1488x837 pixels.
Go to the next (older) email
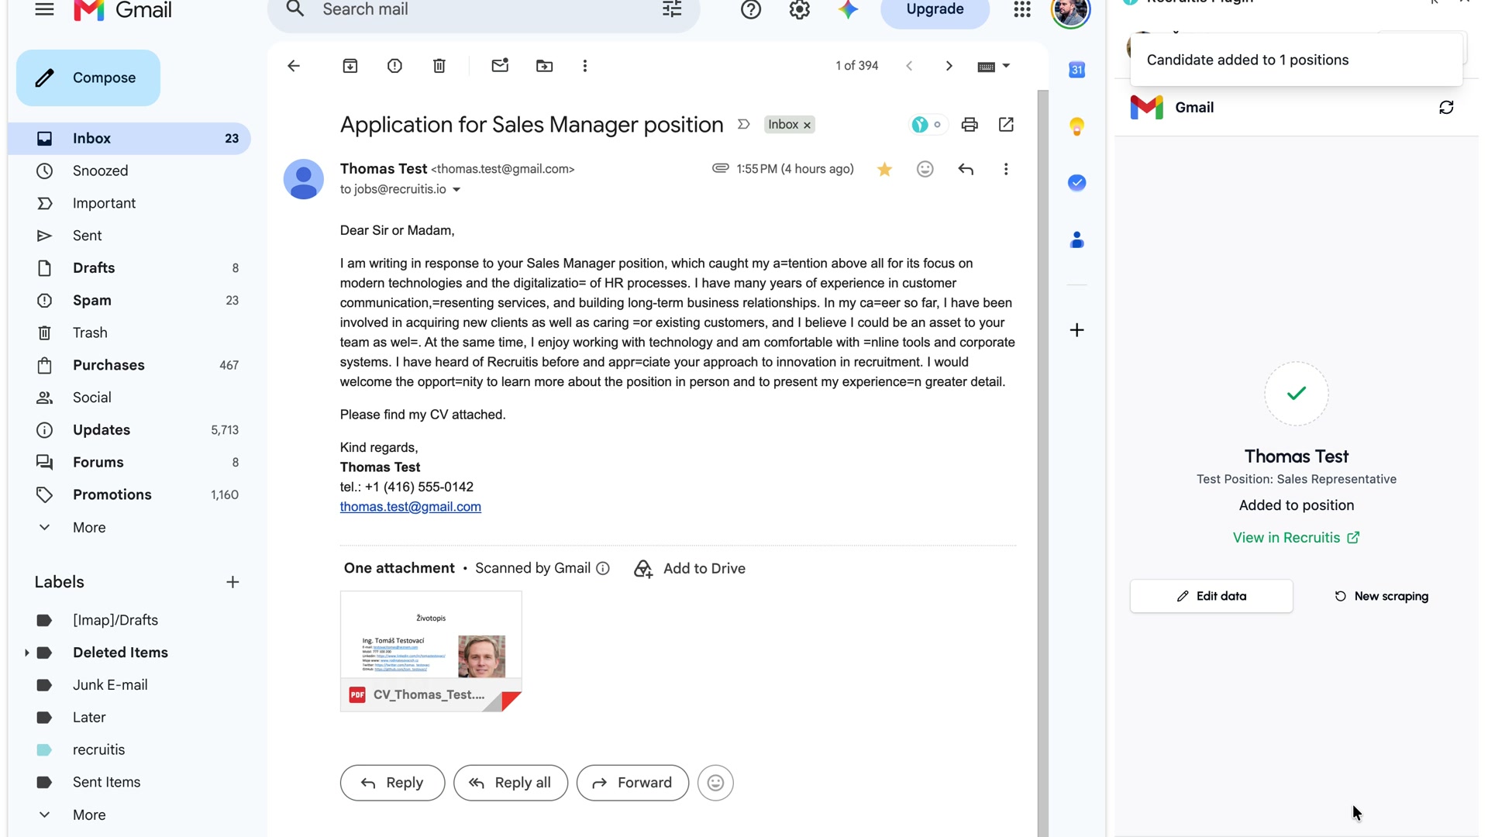(x=949, y=66)
